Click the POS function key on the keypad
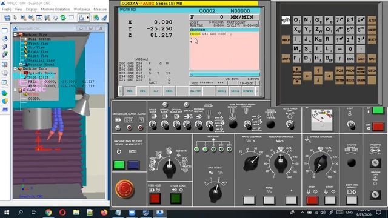Viewport: 388px width, 218px height. click(339, 71)
